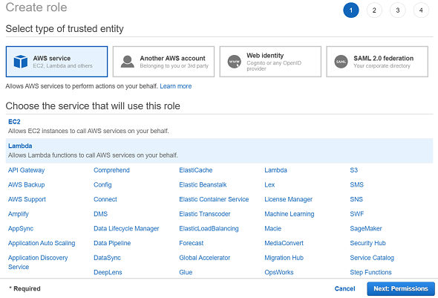The height and width of the screenshot is (298, 438).
Task: Choose Service Catalog
Action: tap(372, 257)
